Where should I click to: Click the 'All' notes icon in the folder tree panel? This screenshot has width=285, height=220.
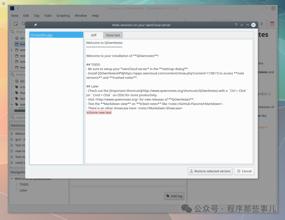tap(17, 38)
